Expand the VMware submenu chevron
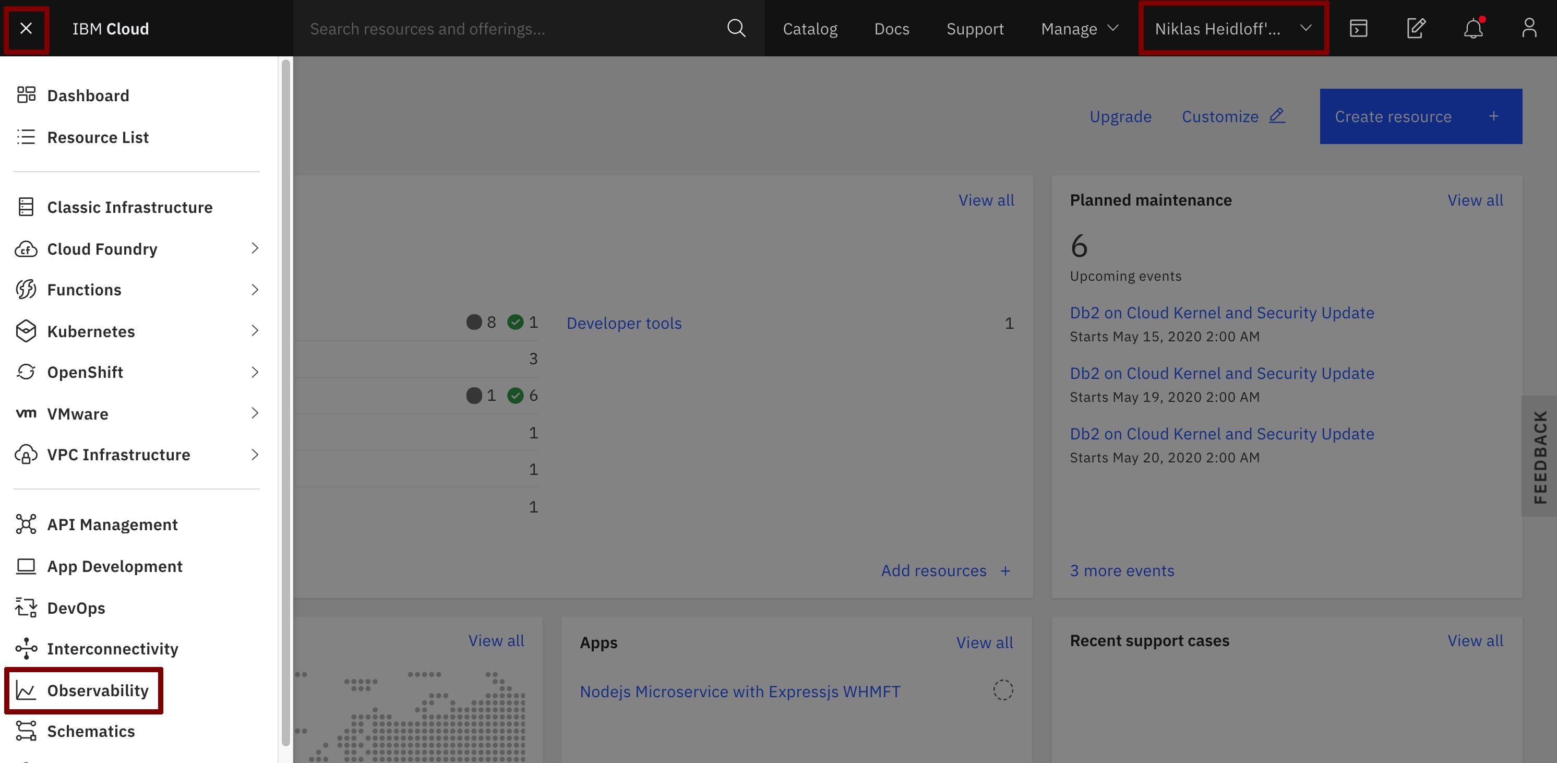Screen dimensions: 1557x763 point(255,413)
